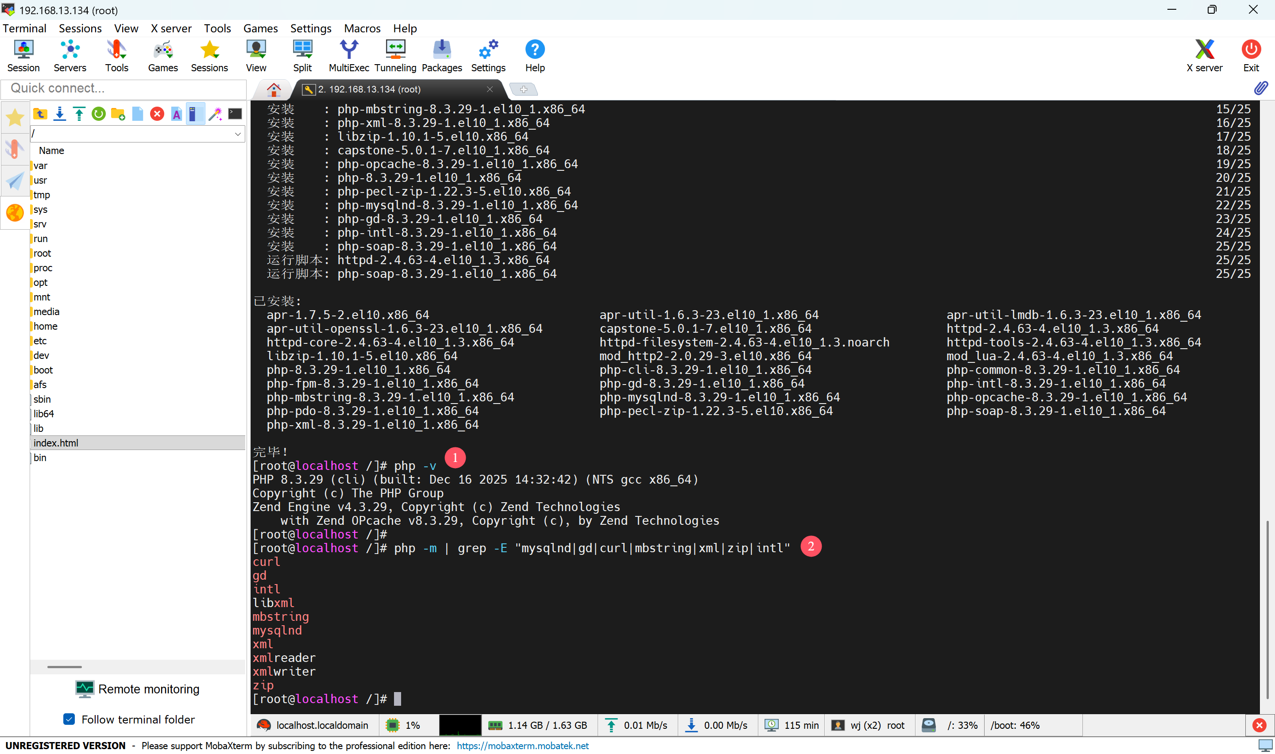Open the Games menu
The width and height of the screenshot is (1275, 754).
(x=260, y=28)
